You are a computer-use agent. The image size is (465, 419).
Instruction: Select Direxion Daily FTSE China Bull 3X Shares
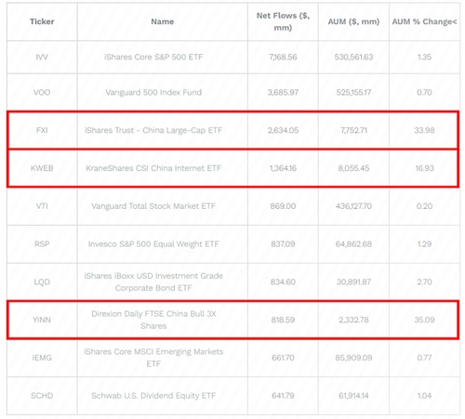(153, 320)
